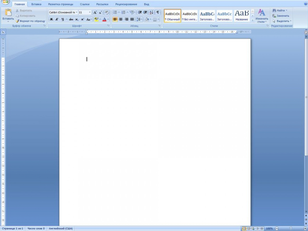The width and height of the screenshot is (308, 231).
Task: Click the clear formatting eraser icon
Action: (107, 12)
